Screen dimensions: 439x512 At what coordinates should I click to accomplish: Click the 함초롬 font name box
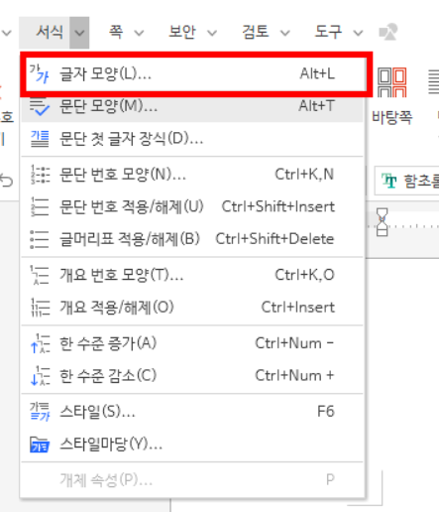[407, 181]
